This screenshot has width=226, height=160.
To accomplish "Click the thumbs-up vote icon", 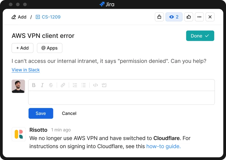I will click(189, 17).
